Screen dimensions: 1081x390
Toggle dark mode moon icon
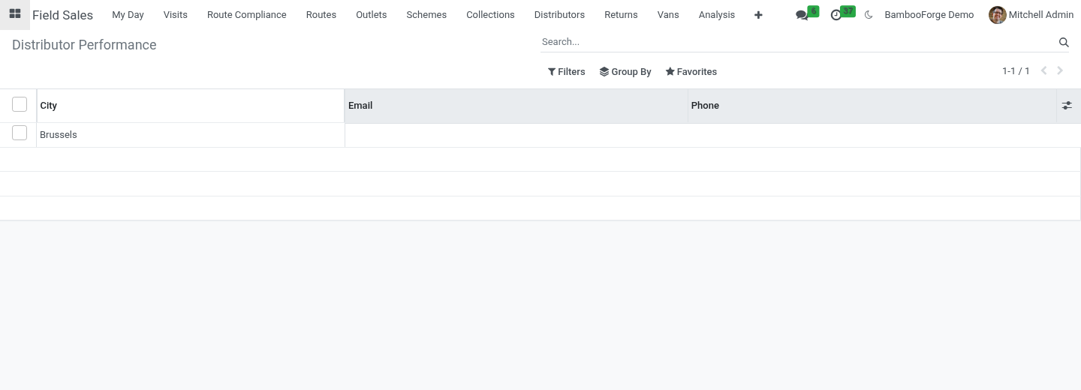click(869, 15)
